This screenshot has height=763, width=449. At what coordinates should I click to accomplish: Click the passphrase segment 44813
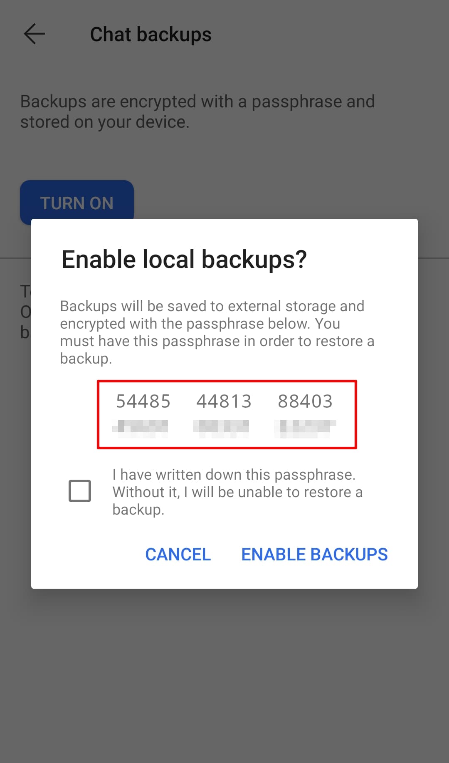click(223, 401)
